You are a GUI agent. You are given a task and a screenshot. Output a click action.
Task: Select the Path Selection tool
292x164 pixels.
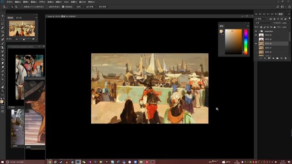[x=3, y=79]
